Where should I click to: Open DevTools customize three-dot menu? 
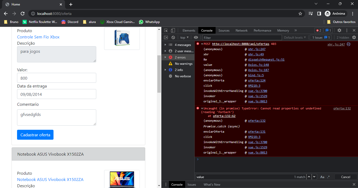(x=347, y=31)
